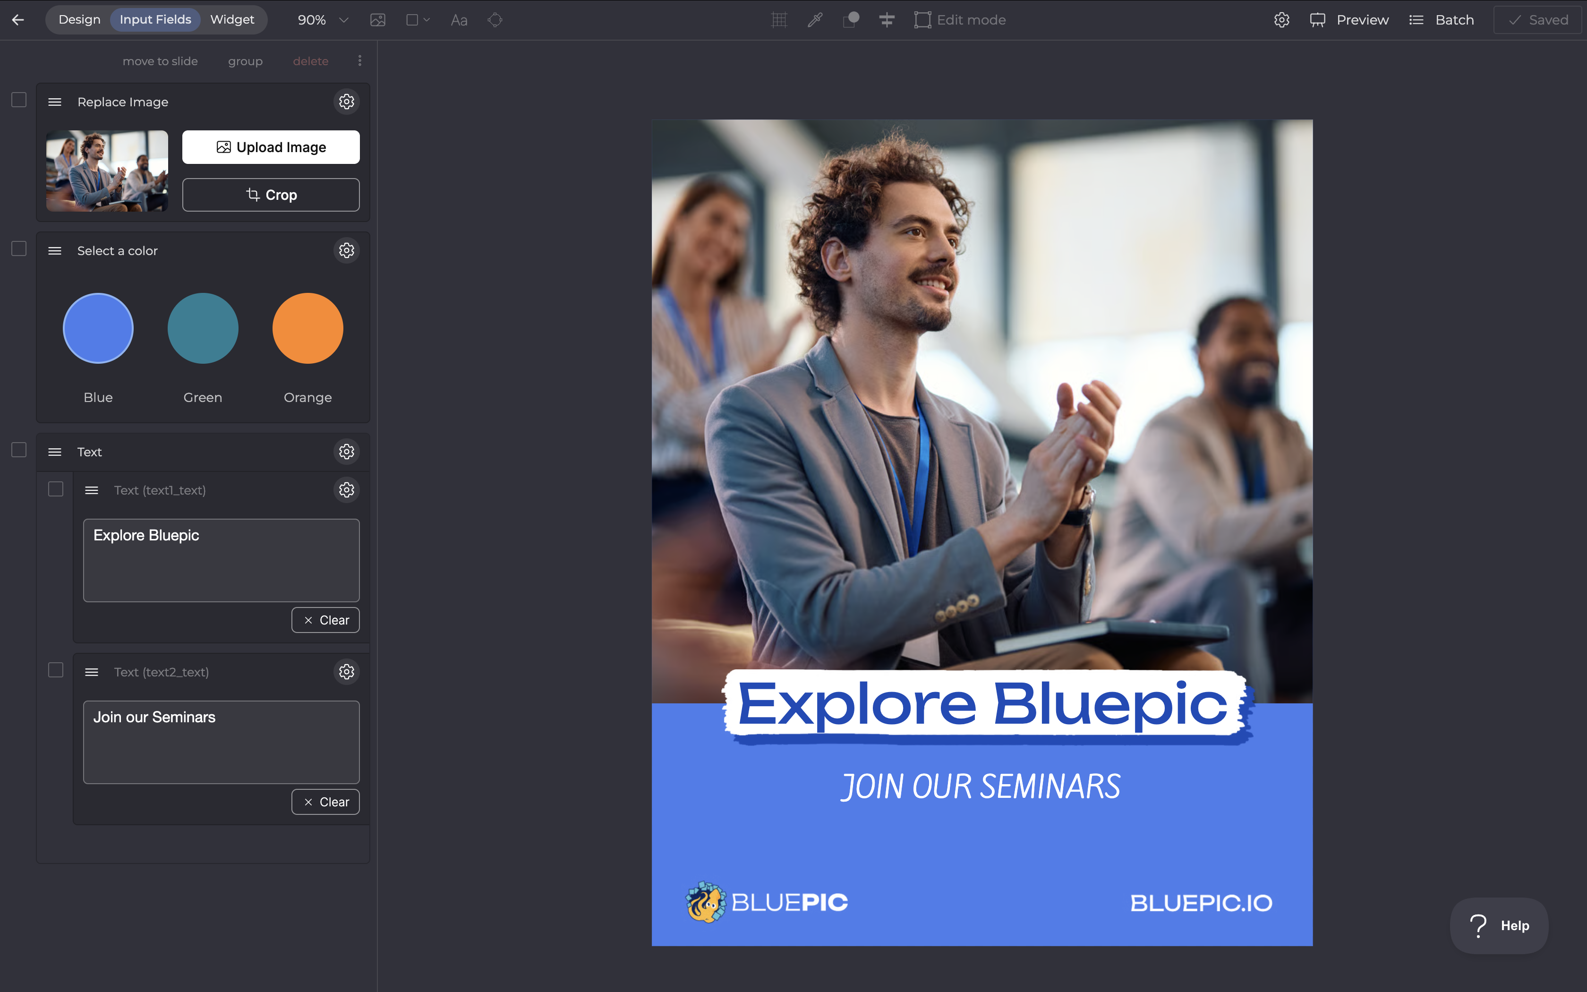Image resolution: width=1587 pixels, height=992 pixels.
Task: Switch to the Design tab
Action: click(x=79, y=20)
